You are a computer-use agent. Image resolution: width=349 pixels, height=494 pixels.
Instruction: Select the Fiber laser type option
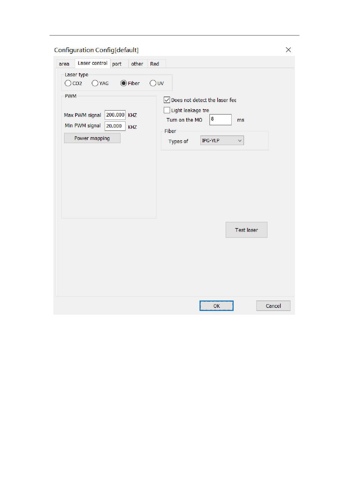click(x=124, y=83)
